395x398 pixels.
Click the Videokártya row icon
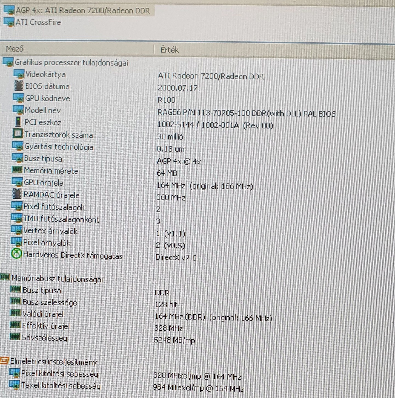(19, 74)
